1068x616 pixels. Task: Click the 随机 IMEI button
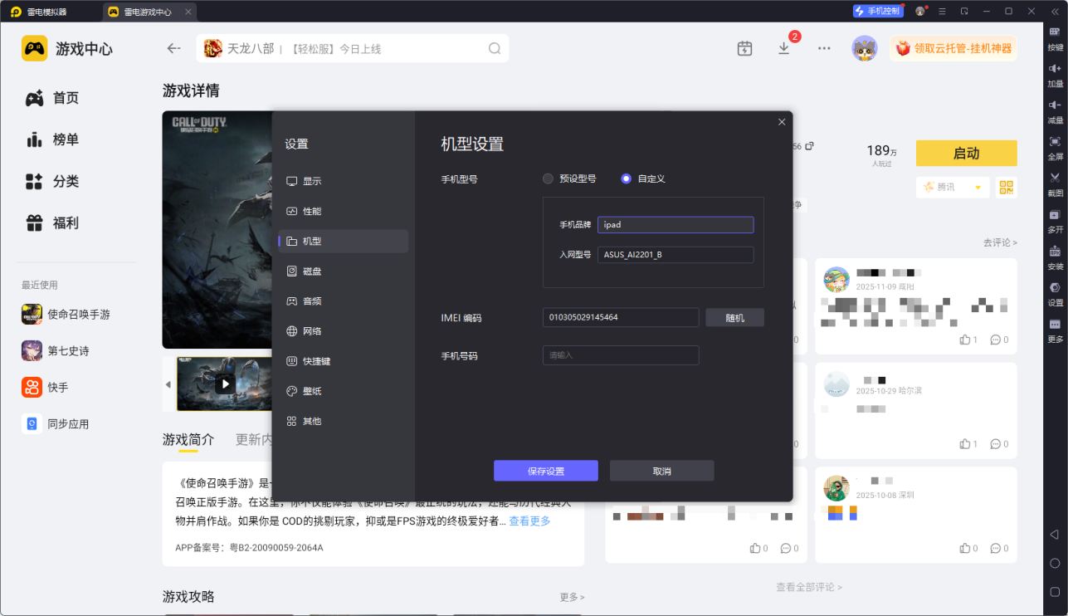734,317
